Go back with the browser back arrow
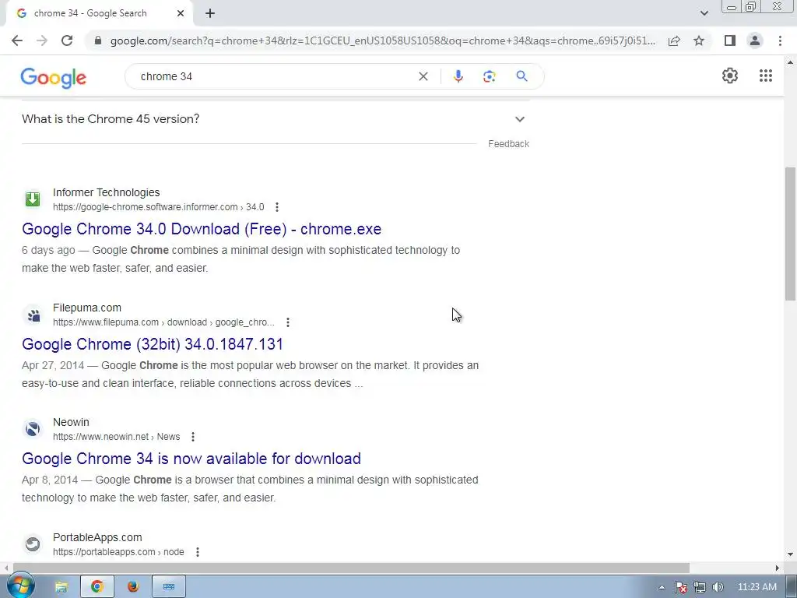 point(17,40)
